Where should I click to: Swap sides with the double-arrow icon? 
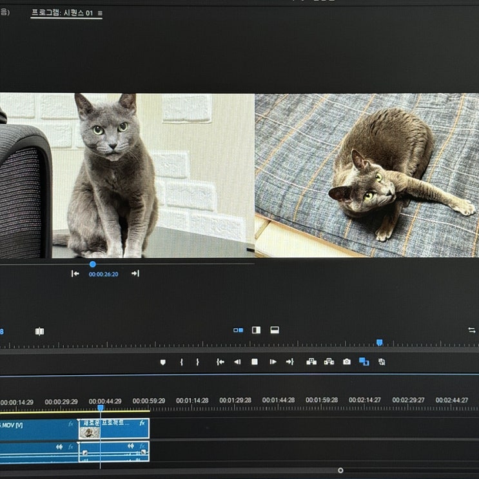[x=471, y=330]
